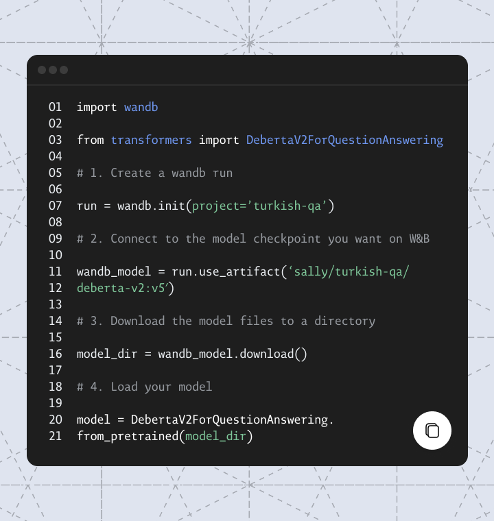
Task: Click "project='turkish-qa'" argument
Action: [x=260, y=206]
